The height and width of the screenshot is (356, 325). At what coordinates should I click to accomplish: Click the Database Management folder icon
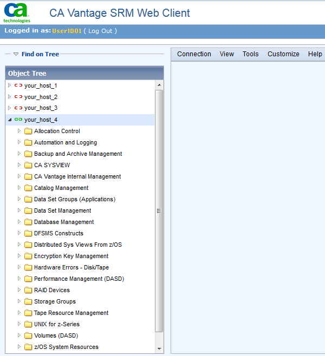[x=28, y=222]
